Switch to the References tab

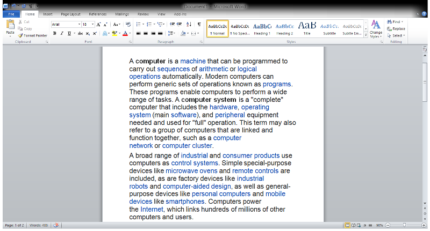[x=98, y=14]
